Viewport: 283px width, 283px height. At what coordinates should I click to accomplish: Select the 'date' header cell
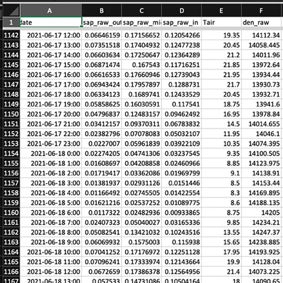click(50, 22)
